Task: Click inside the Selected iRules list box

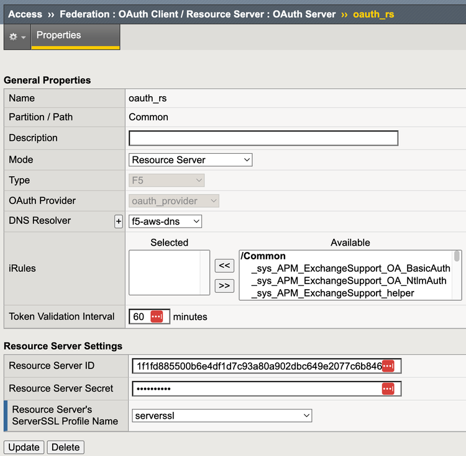Action: tap(169, 273)
